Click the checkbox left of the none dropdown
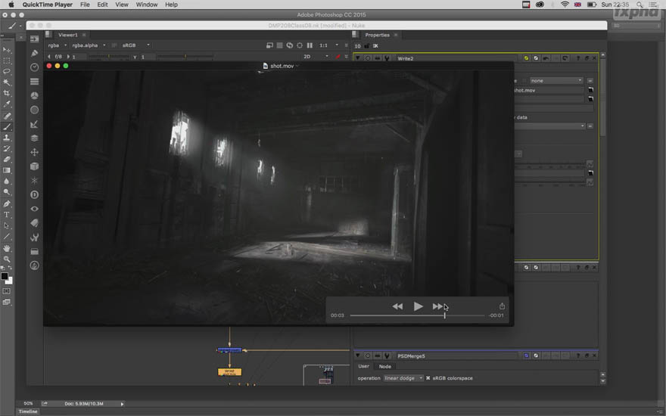The width and height of the screenshot is (666, 416). 524,81
